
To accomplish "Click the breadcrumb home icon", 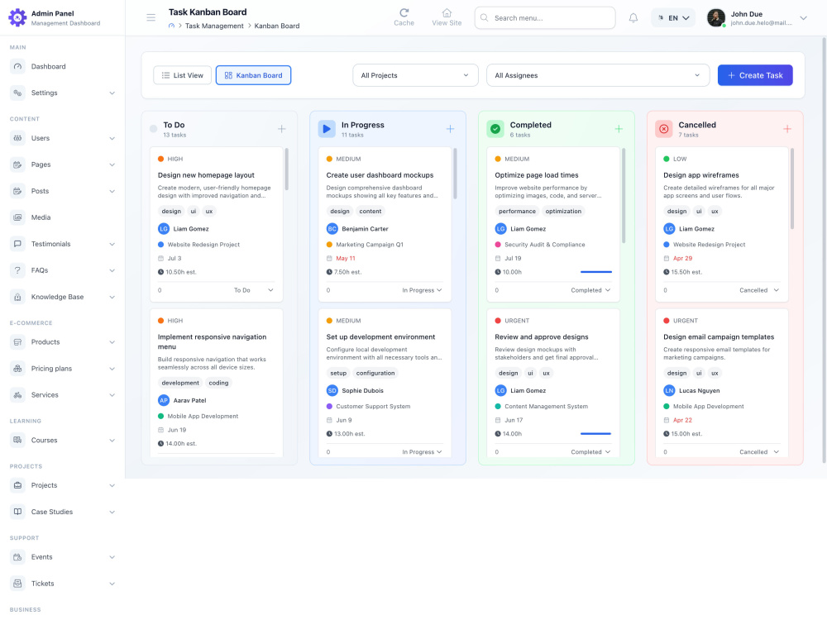I will [171, 26].
